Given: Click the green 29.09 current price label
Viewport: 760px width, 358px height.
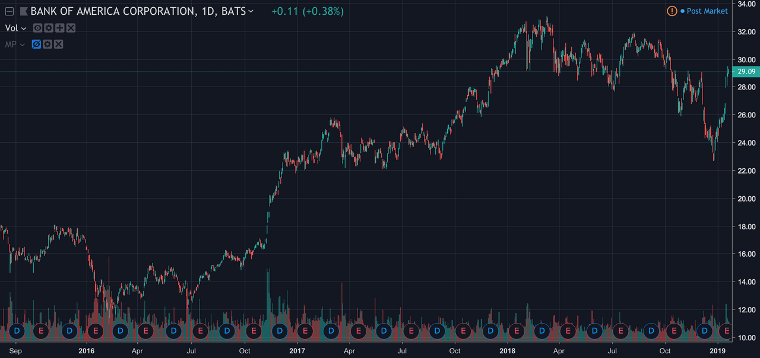Looking at the screenshot, I should coord(745,72).
